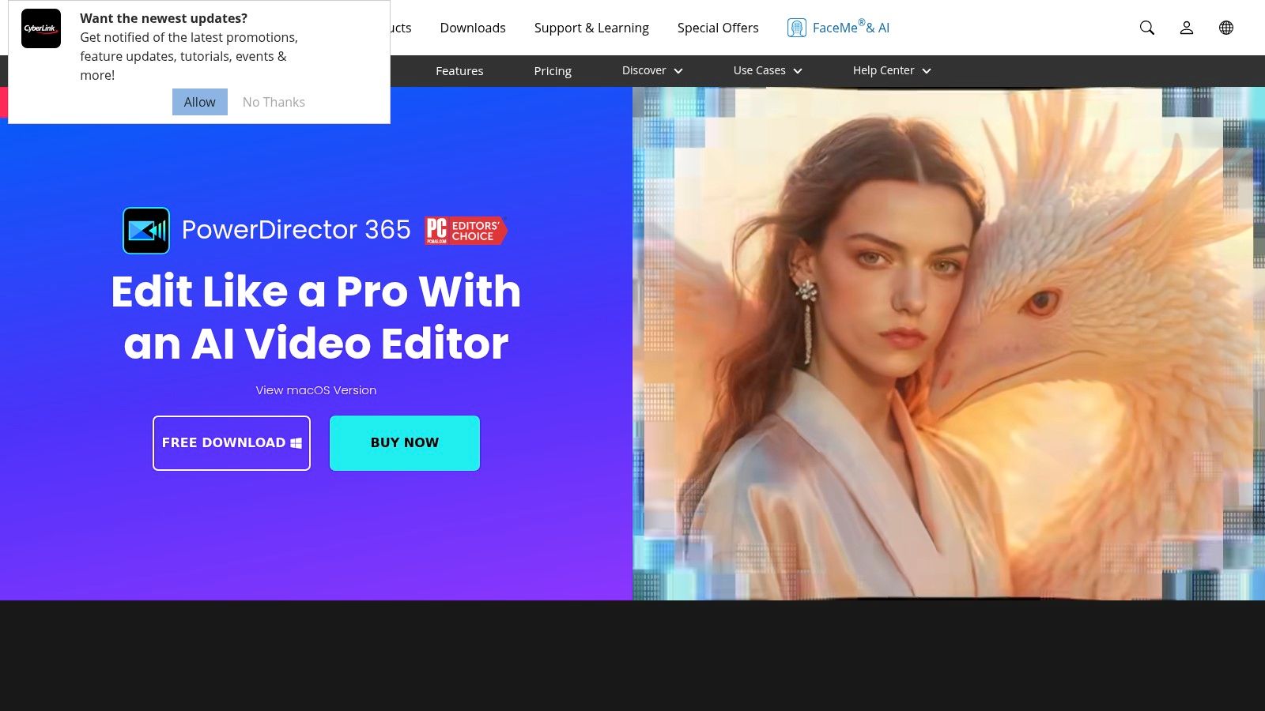The width and height of the screenshot is (1265, 711).
Task: Click the woman and bird hero image
Action: [949, 344]
